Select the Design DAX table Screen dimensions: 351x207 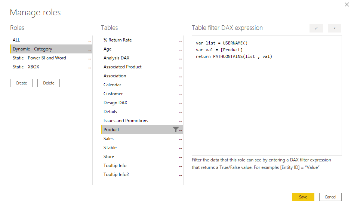coord(142,102)
